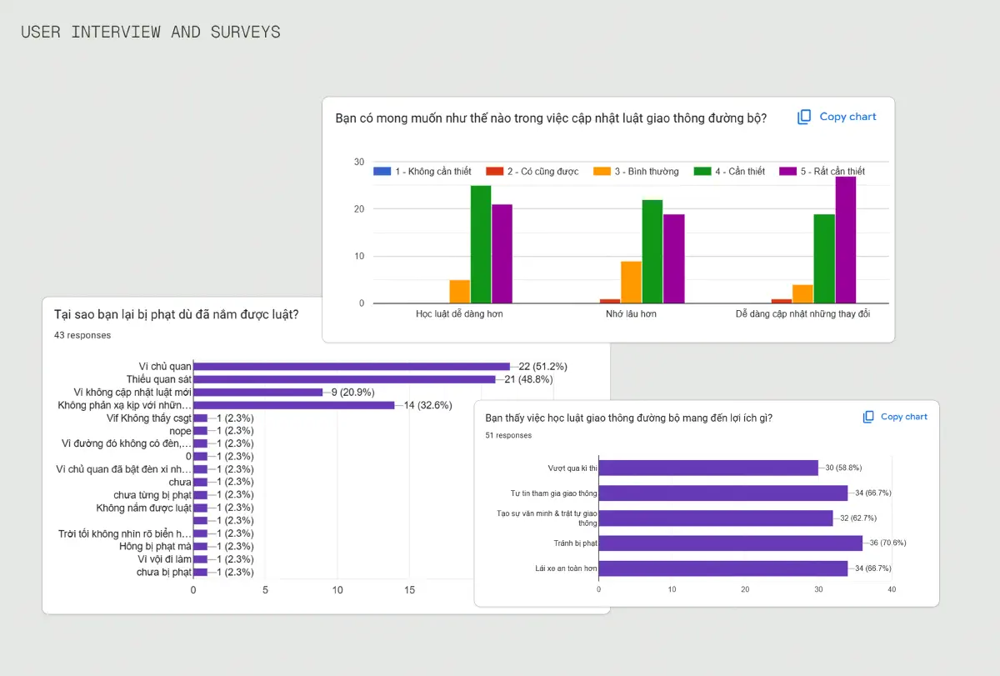
Task: Click the copy icon on the learning benefits chart
Action: point(868,417)
